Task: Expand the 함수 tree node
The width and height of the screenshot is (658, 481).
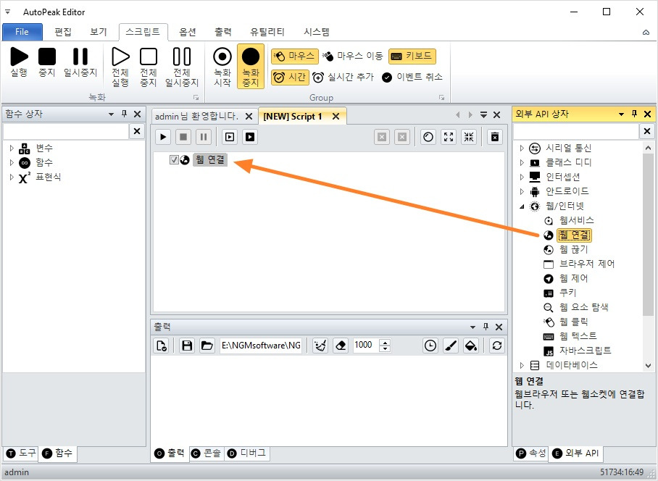Action: point(12,162)
